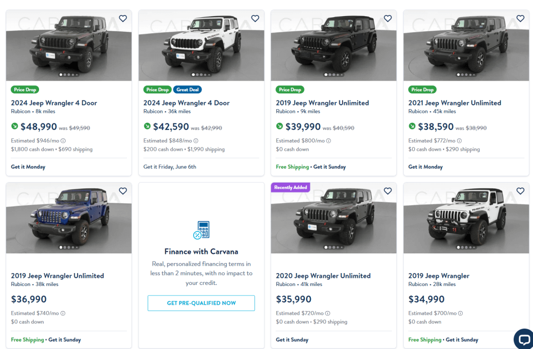Open photo of white 2019 Jeep Wrangler

(466, 218)
